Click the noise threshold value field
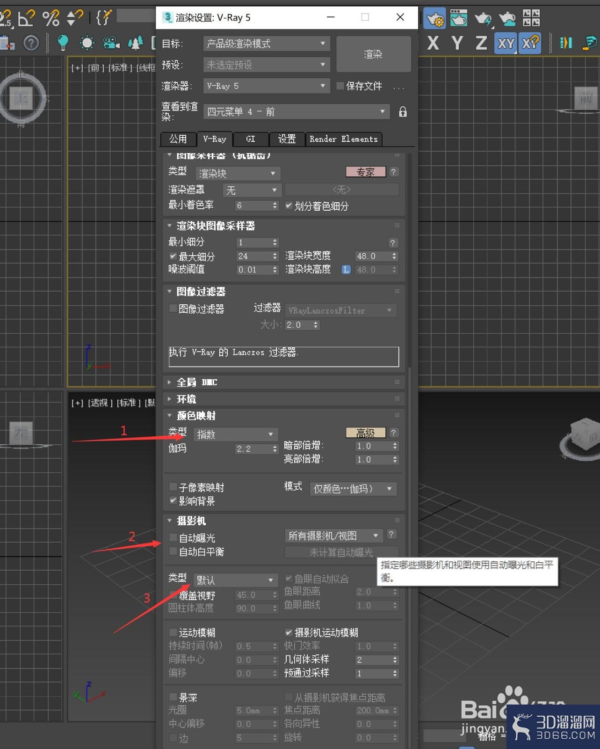 click(x=253, y=270)
